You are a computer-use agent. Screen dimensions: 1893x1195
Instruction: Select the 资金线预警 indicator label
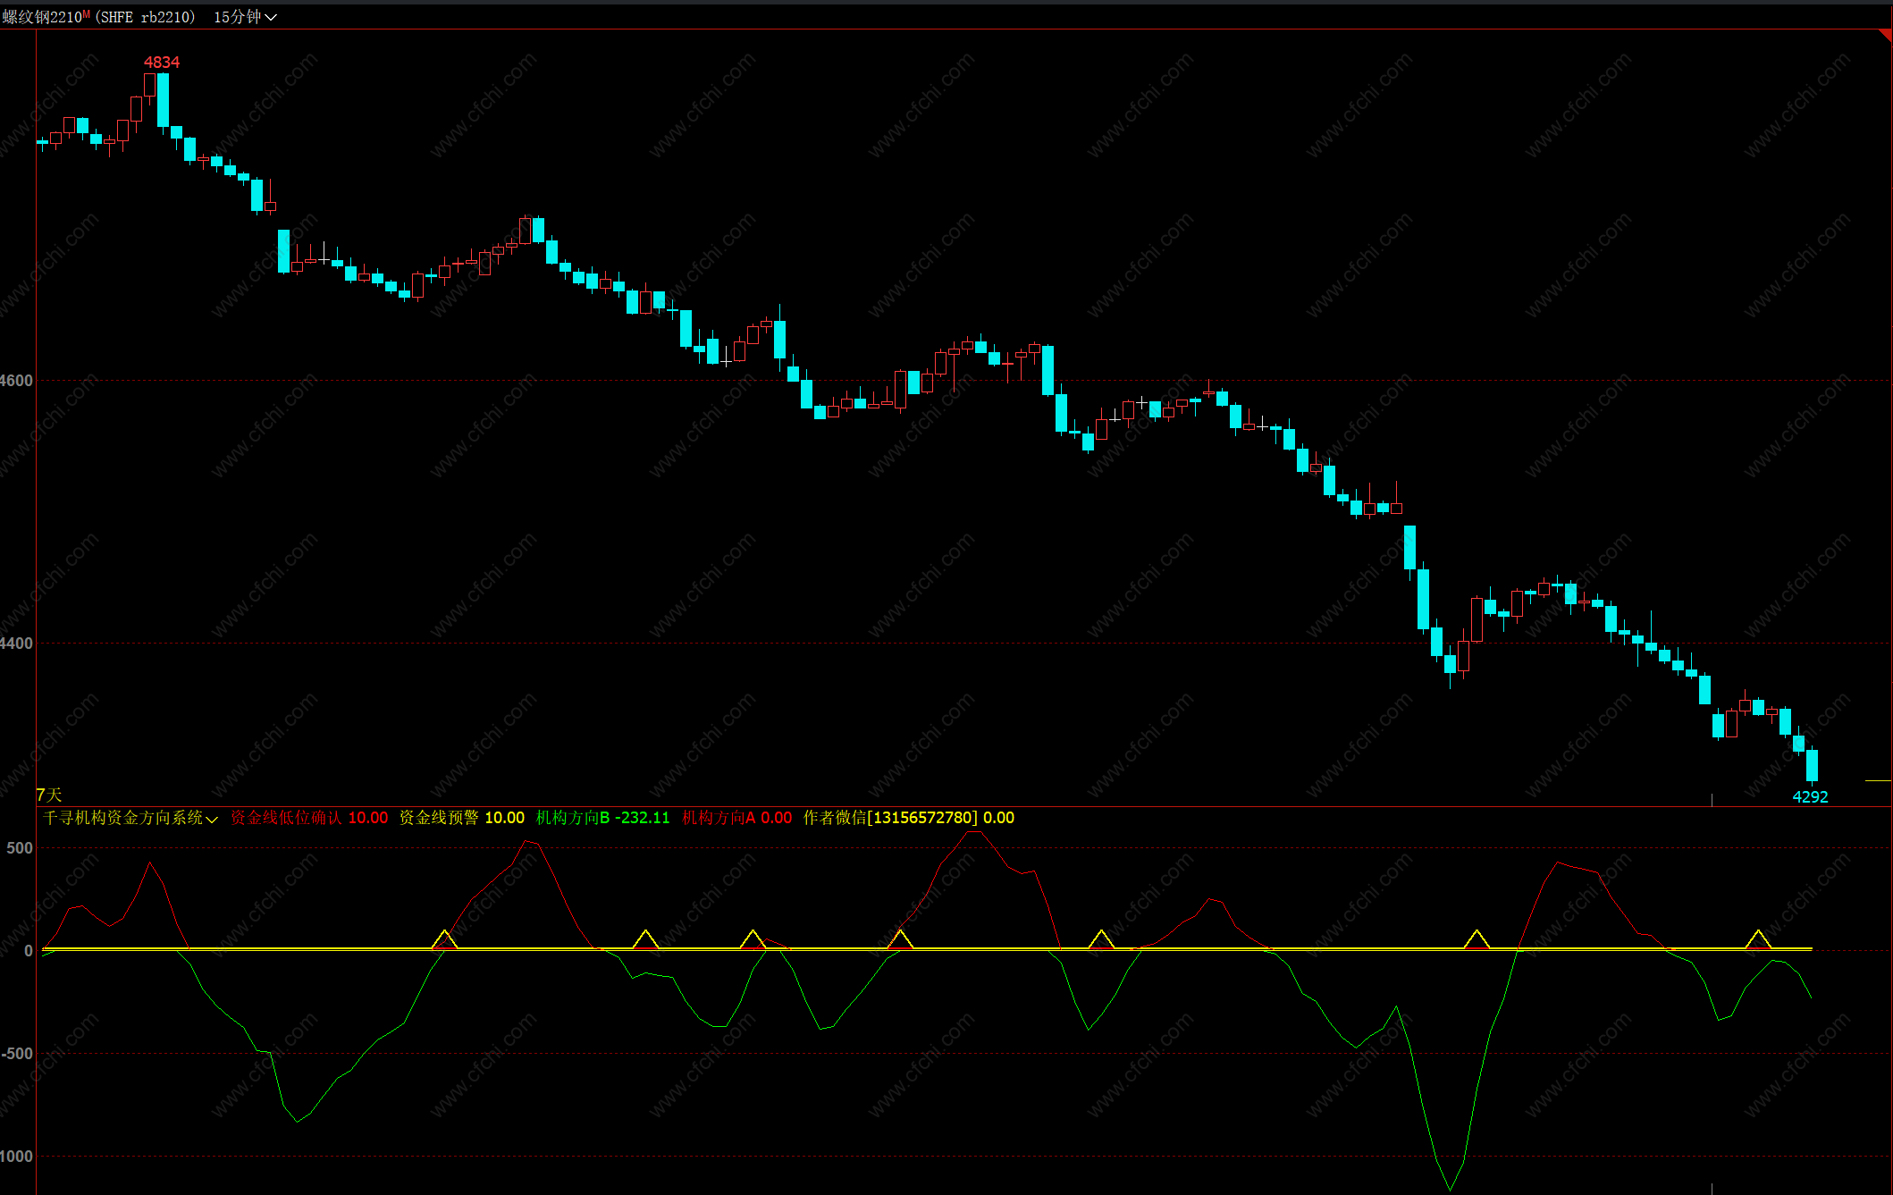point(438,818)
